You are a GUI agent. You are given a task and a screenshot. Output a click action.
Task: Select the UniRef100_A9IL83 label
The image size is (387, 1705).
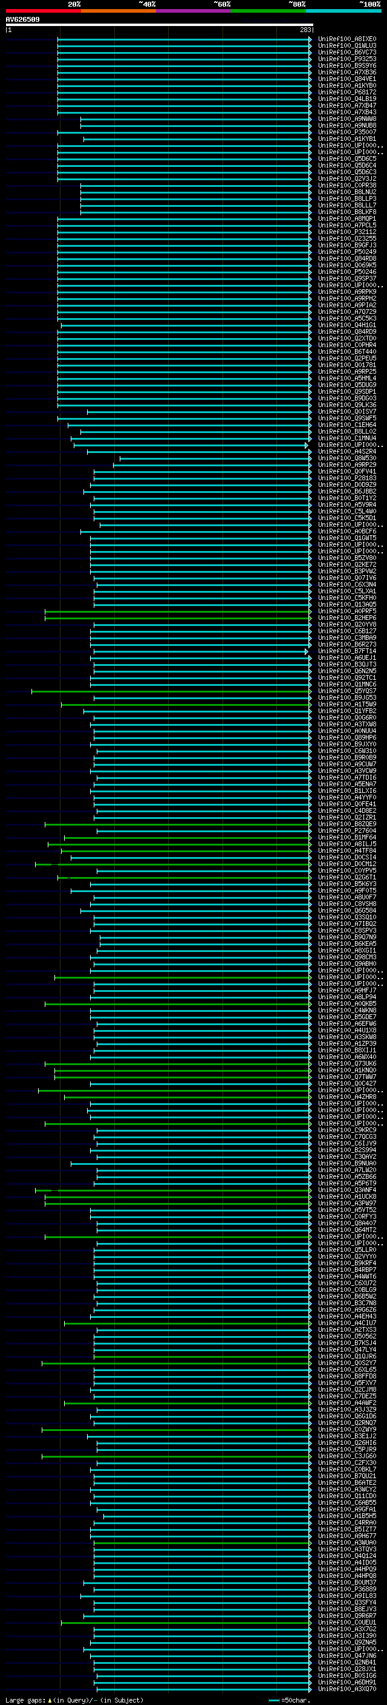tap(347, 1596)
